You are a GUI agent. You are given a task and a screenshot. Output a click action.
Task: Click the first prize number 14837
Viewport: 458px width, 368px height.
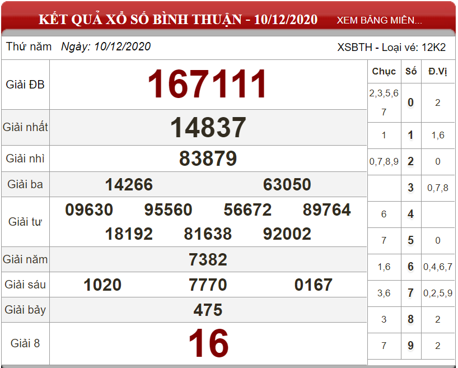pos(208,127)
